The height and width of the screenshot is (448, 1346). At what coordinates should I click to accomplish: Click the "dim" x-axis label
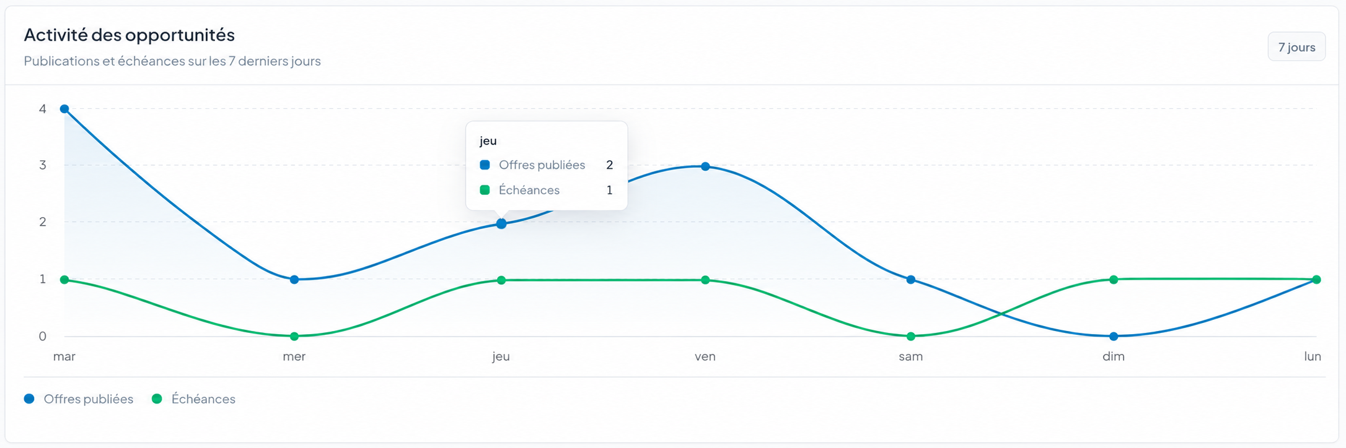point(1114,356)
